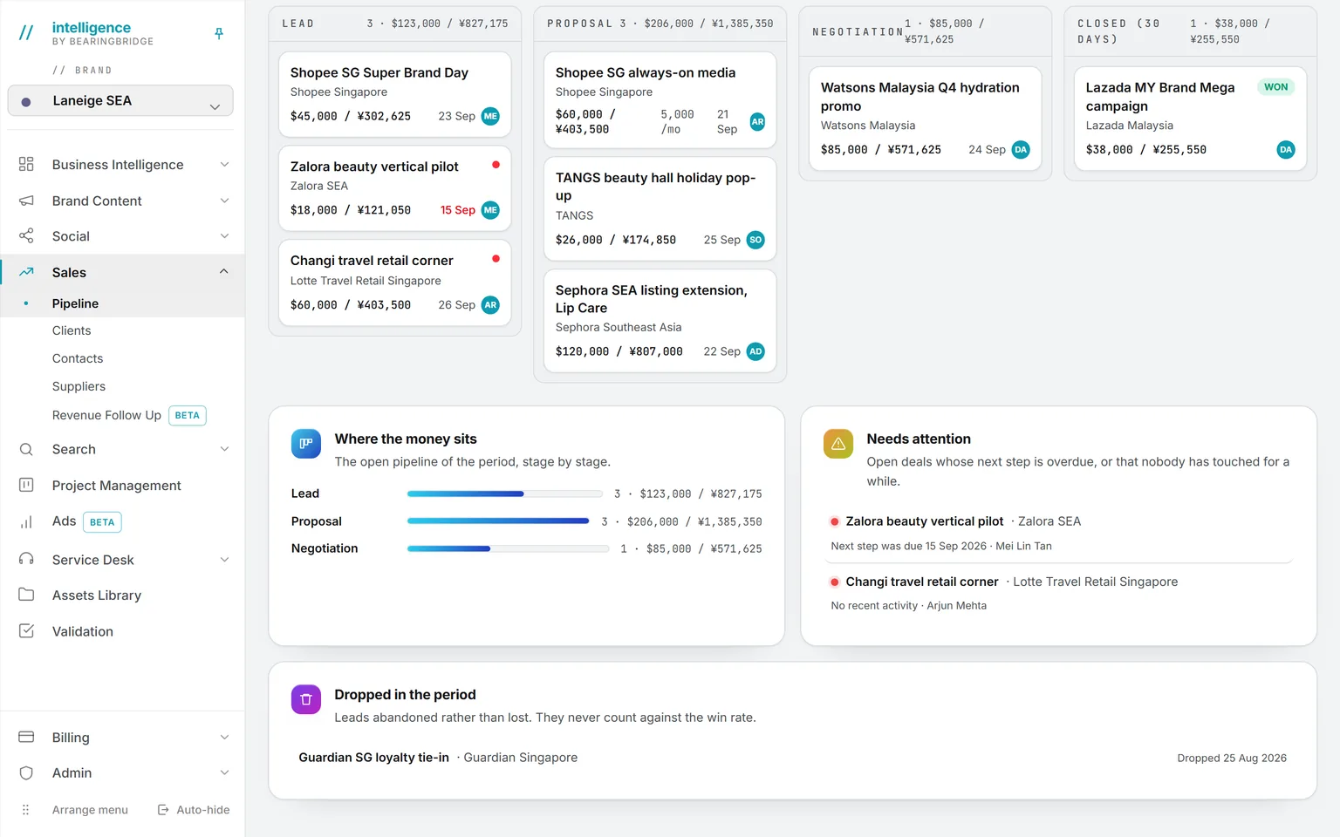The height and width of the screenshot is (837, 1340).
Task: Click the Billing card icon
Action: click(26, 737)
